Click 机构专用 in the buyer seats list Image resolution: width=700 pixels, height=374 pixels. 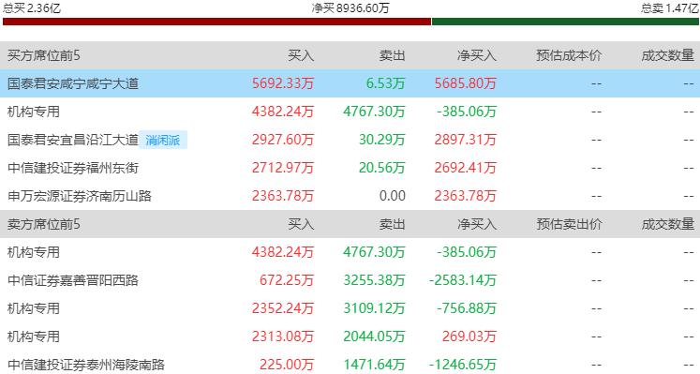tap(34, 112)
